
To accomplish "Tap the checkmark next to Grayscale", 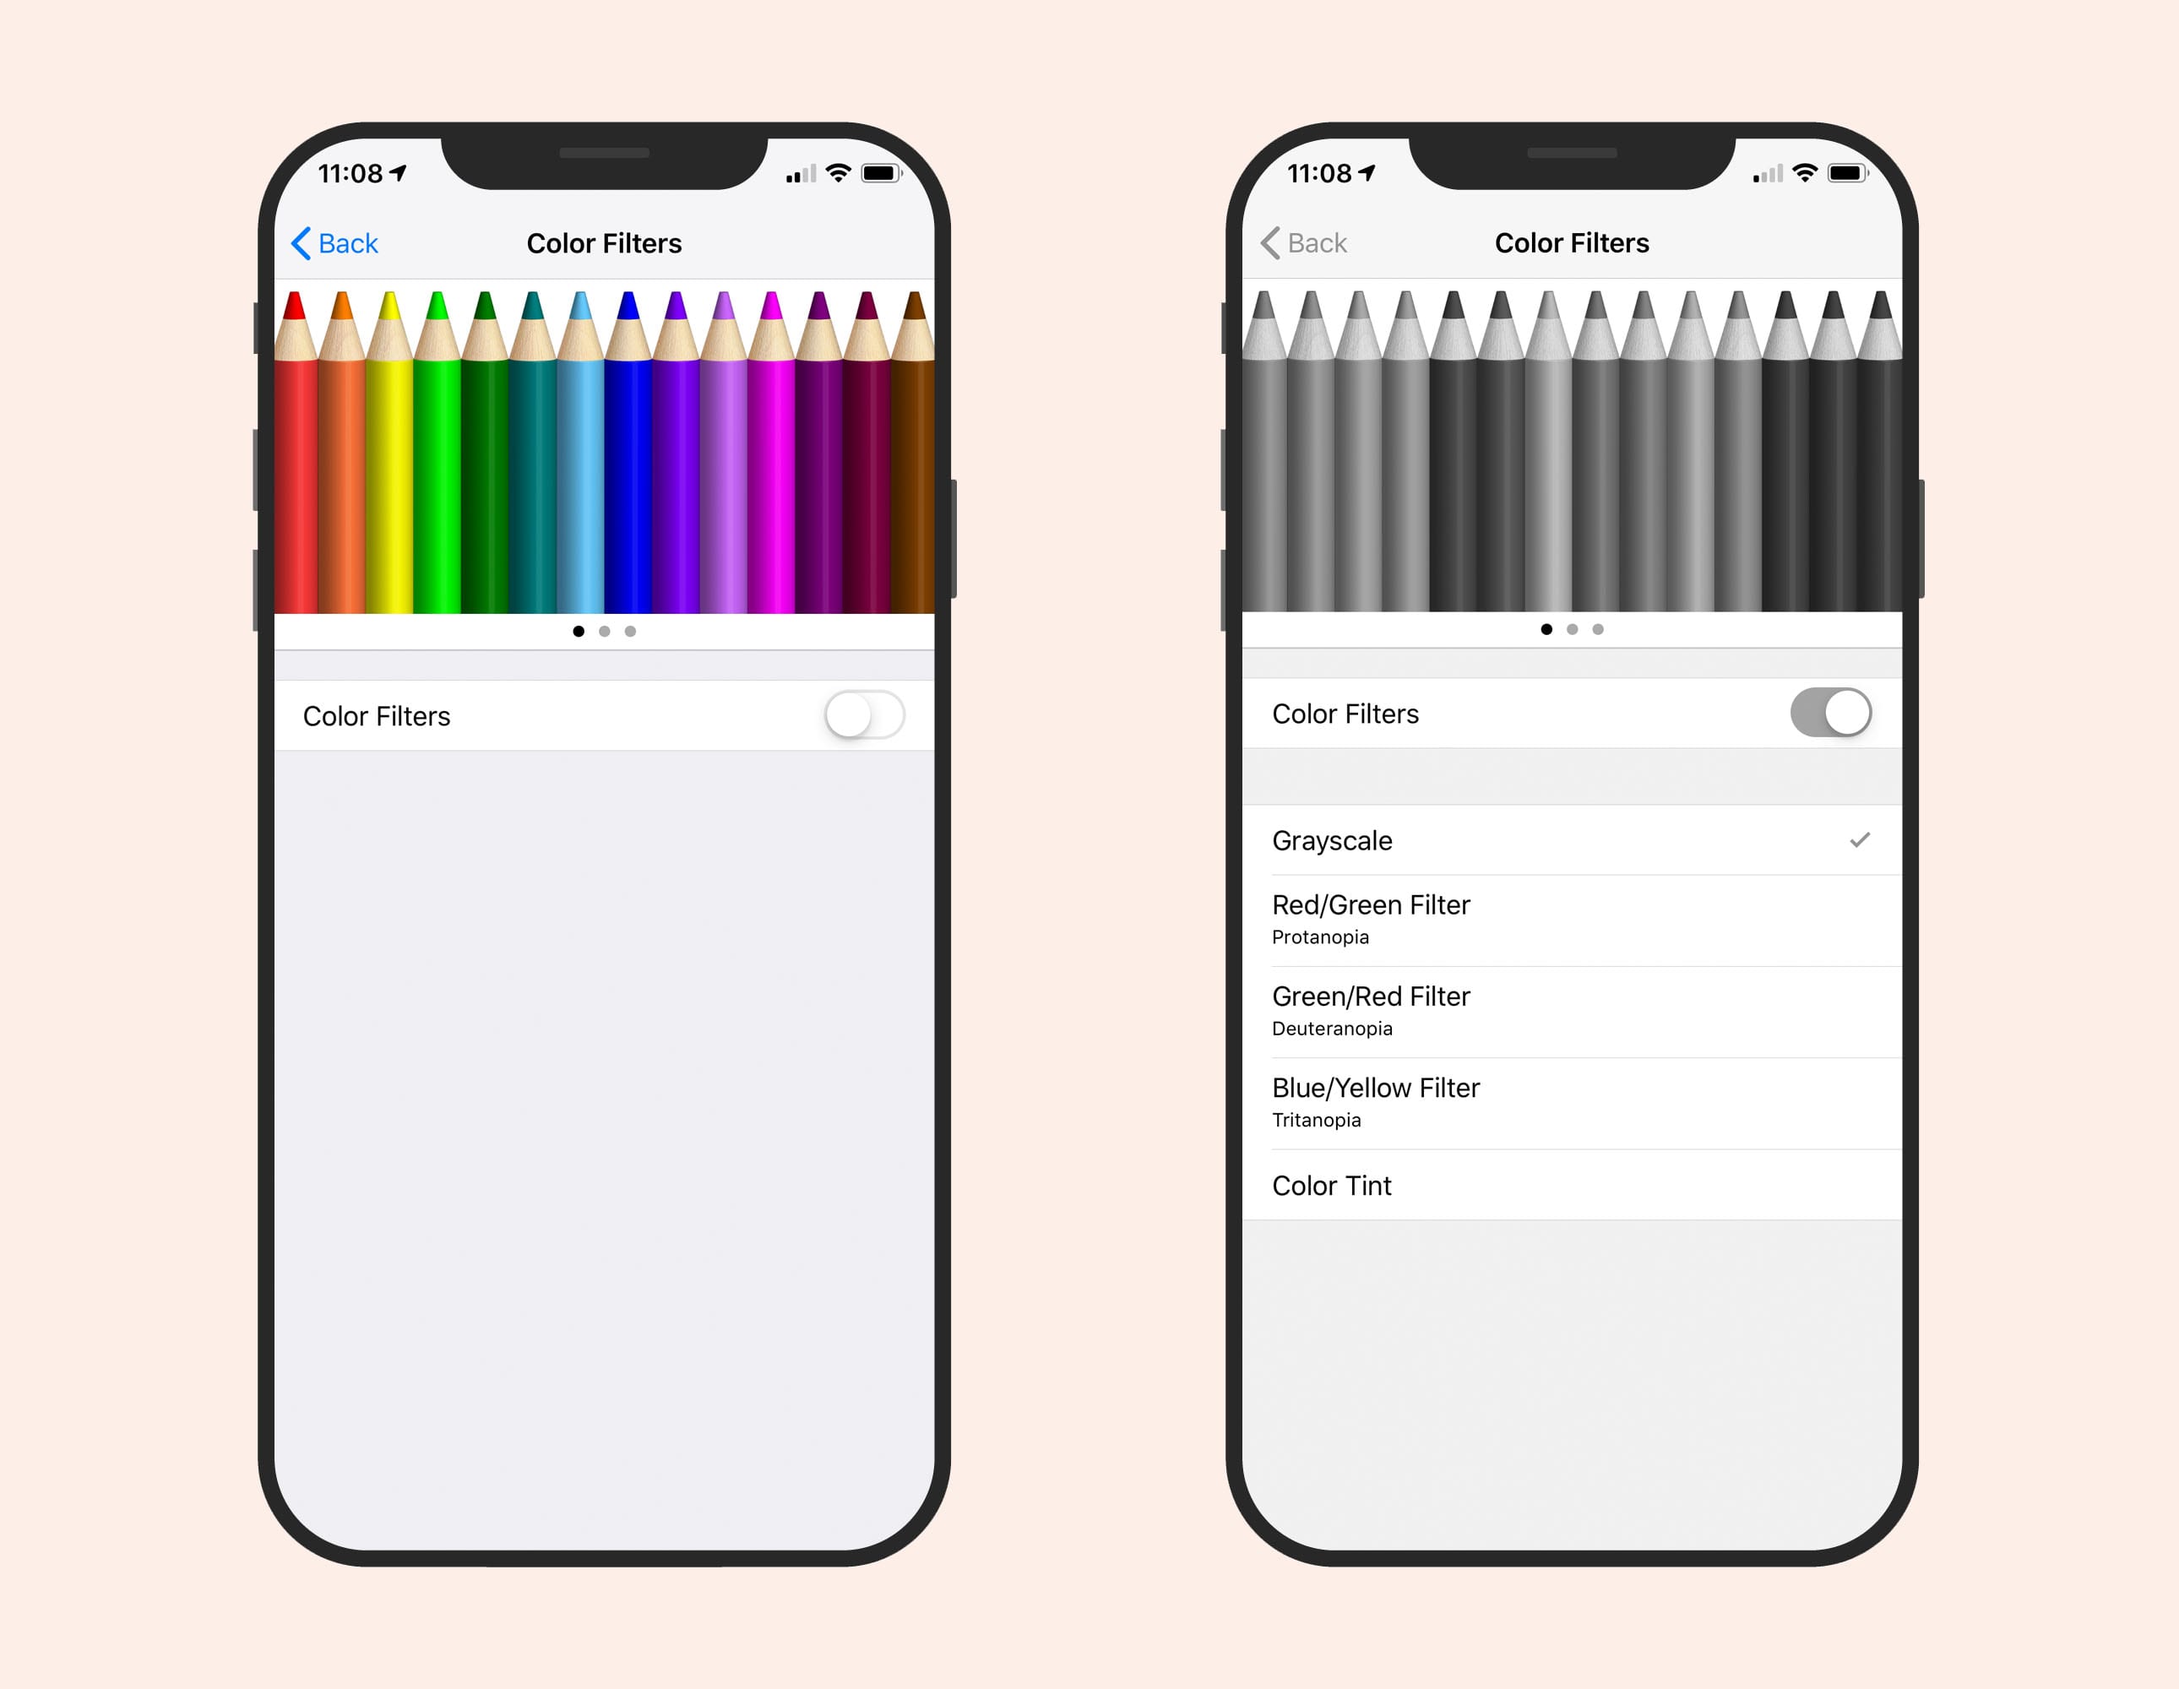I will pos(1861,837).
